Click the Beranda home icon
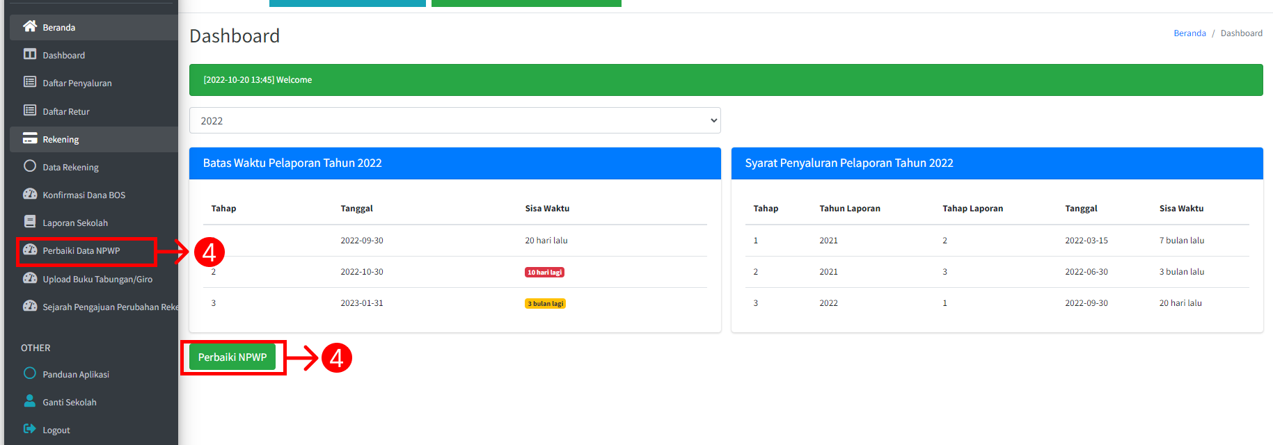 pos(30,26)
